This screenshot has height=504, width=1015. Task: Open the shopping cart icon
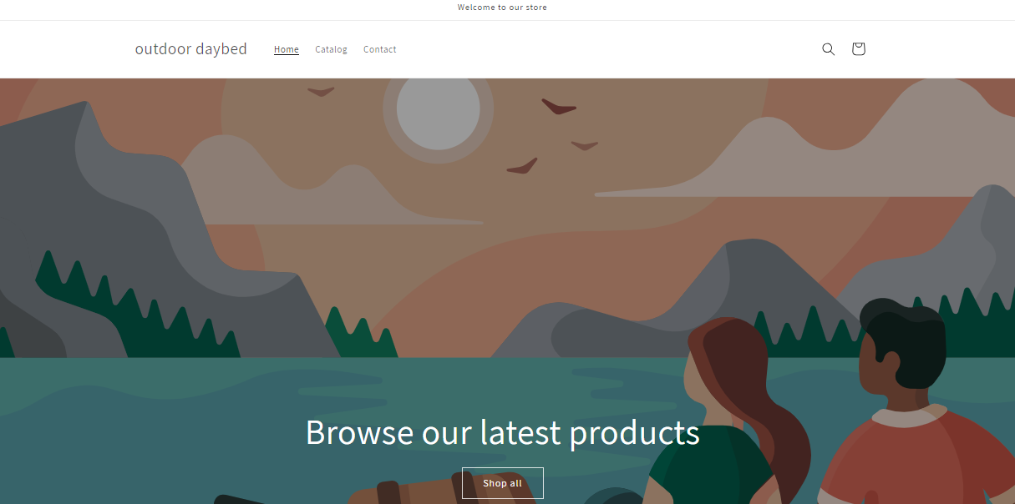click(x=858, y=49)
